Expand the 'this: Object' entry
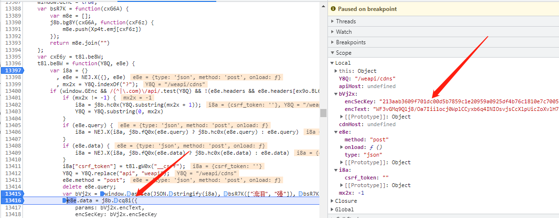Viewport: 559px width, 218px height. pyautogui.click(x=336, y=71)
